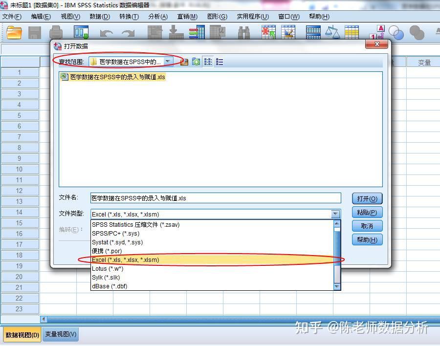
Task: Click the 打开(O) button
Action: 367,198
